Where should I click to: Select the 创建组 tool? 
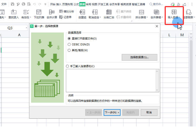click(x=82, y=12)
